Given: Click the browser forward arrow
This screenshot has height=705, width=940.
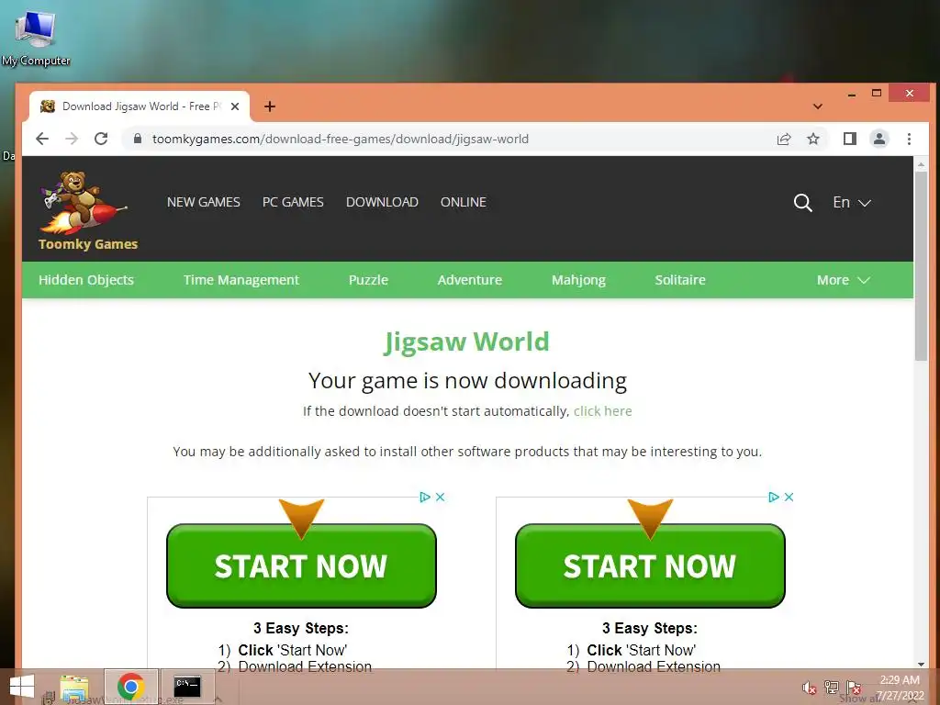Looking at the screenshot, I should point(72,140).
